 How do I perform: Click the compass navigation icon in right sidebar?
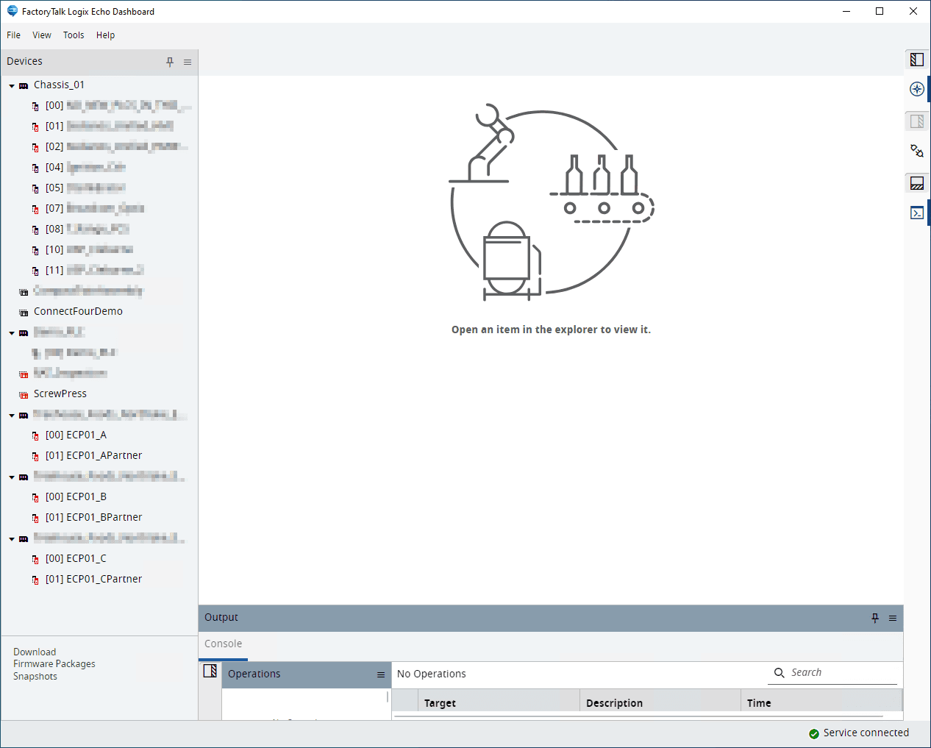point(917,89)
